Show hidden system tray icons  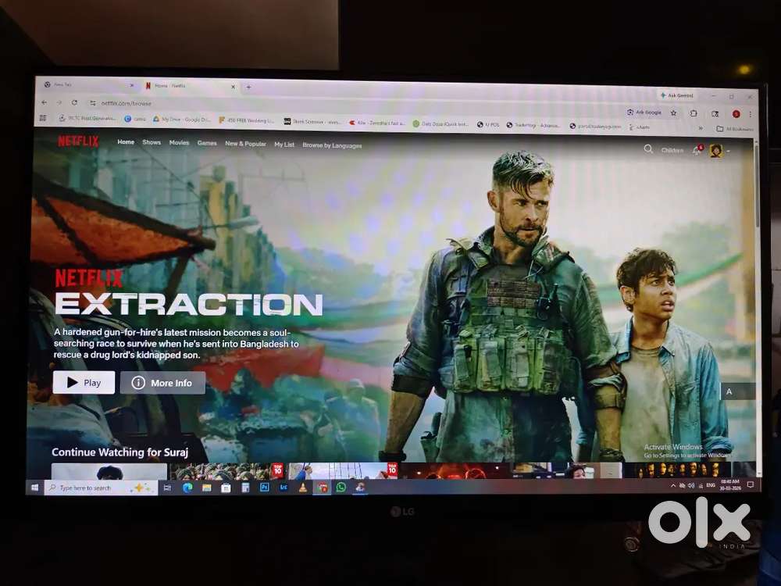(x=673, y=486)
